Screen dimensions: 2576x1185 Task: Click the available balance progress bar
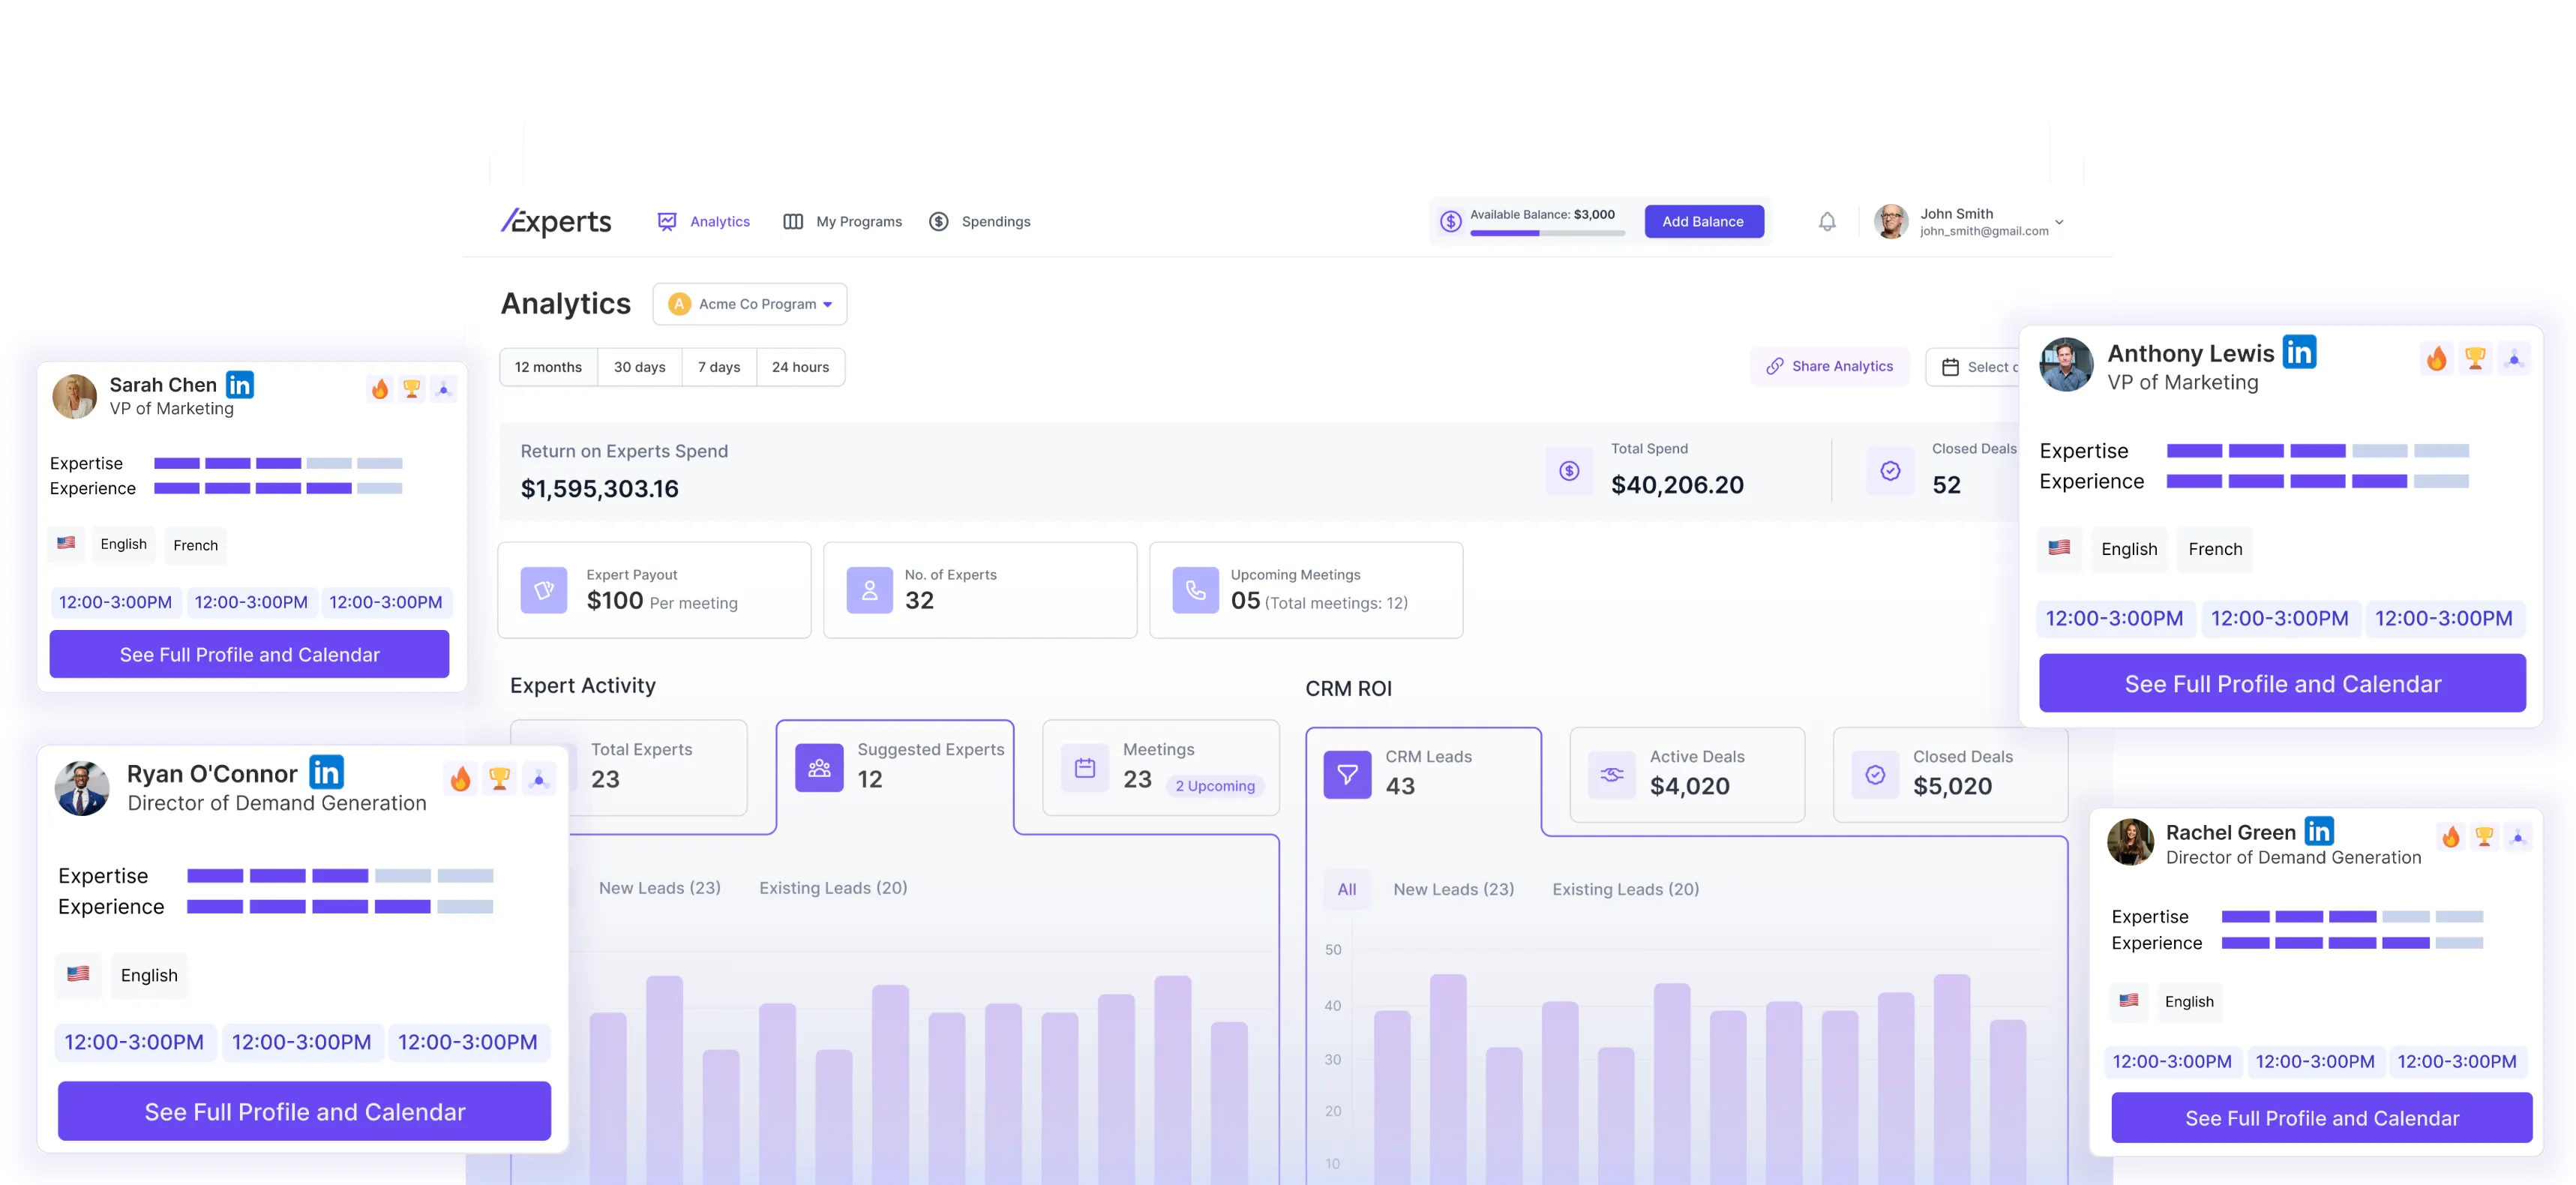coord(1547,233)
